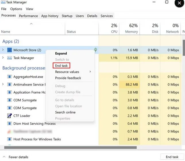185x161 pixels.
Task: Choose Resource values in context menu
Action: (x=67, y=72)
